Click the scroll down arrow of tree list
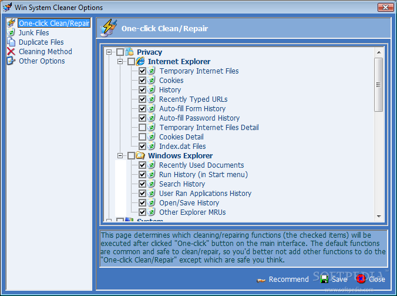 click(379, 217)
